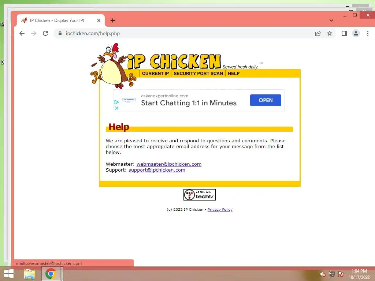This screenshot has width=375, height=281.
Task: Click the ad headline Start Chatting 1:1 in Minutes
Action: coord(189,103)
